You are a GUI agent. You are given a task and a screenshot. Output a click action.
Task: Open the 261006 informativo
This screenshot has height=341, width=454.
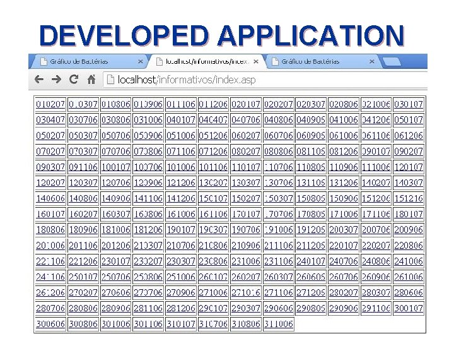point(409,277)
